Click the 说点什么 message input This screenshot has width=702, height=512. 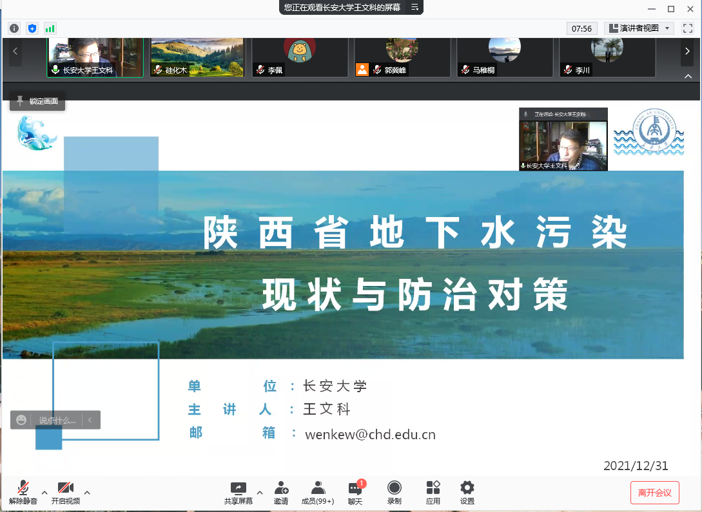pyautogui.click(x=57, y=420)
